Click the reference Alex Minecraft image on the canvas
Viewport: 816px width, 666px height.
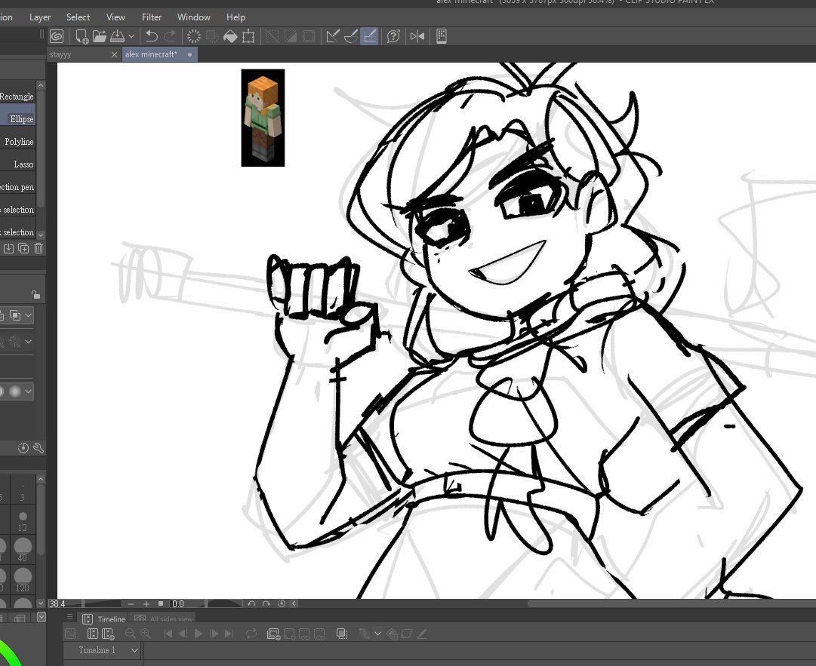263,118
